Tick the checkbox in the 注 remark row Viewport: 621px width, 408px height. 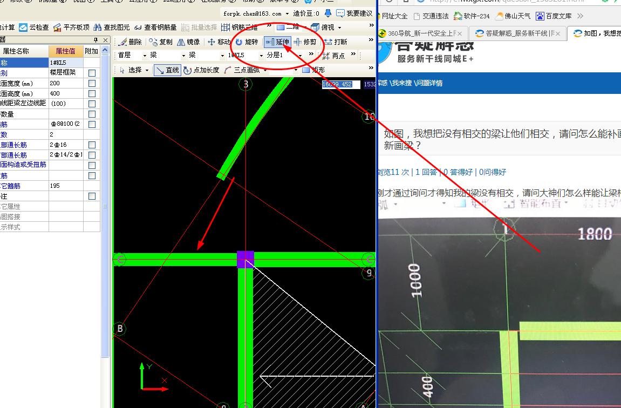click(92, 196)
